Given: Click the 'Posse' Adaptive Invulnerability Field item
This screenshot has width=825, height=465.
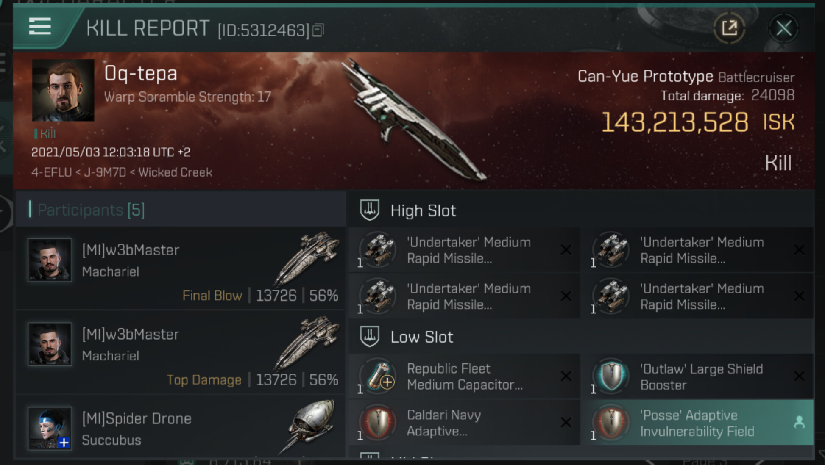Looking at the screenshot, I should point(697,423).
